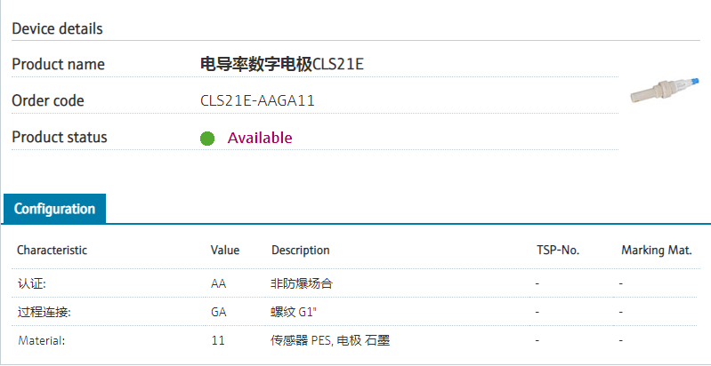Select the order code CLS21E-AAGA11 text

(x=258, y=100)
